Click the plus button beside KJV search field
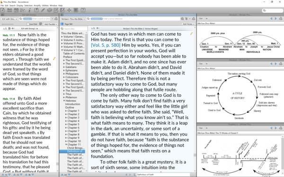 (x=53, y=19)
